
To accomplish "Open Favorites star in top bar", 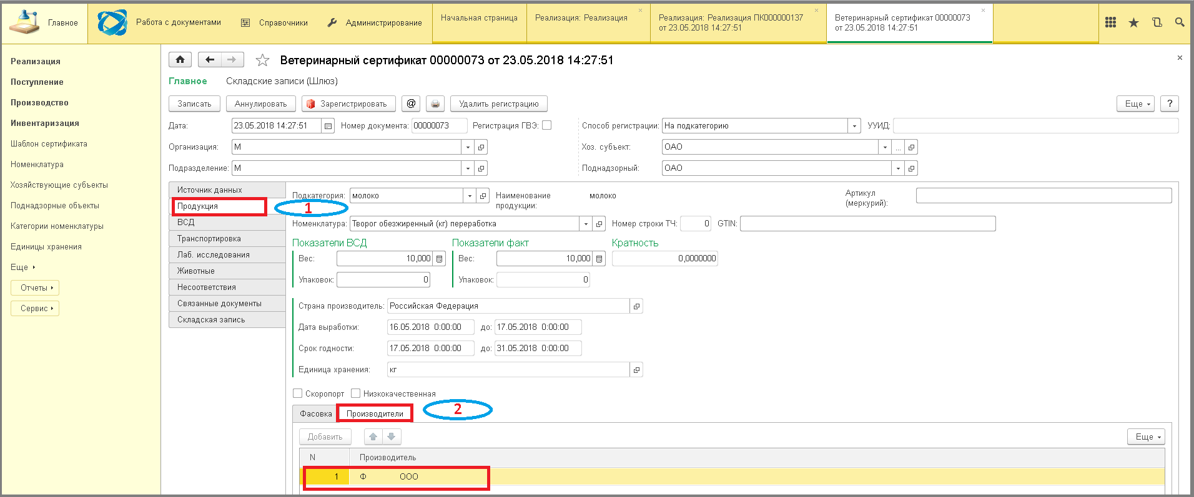I will tap(1133, 22).
